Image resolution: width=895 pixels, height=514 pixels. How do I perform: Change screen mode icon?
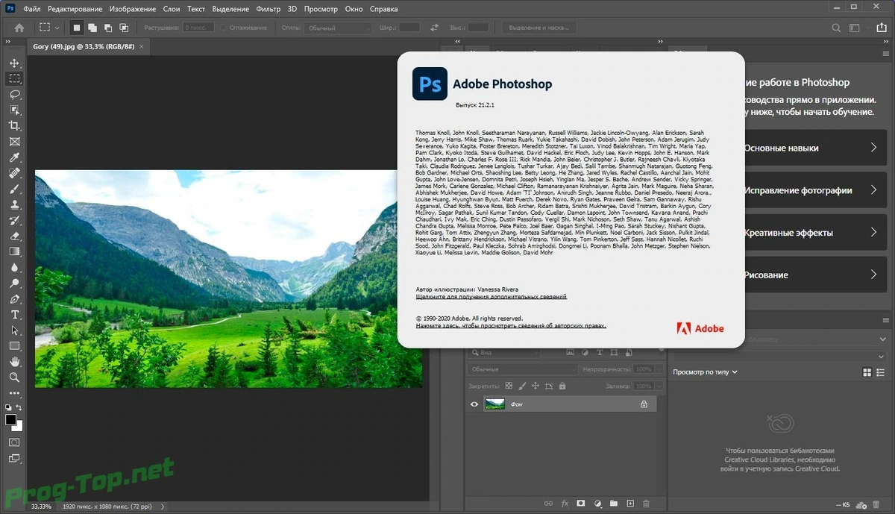click(14, 459)
